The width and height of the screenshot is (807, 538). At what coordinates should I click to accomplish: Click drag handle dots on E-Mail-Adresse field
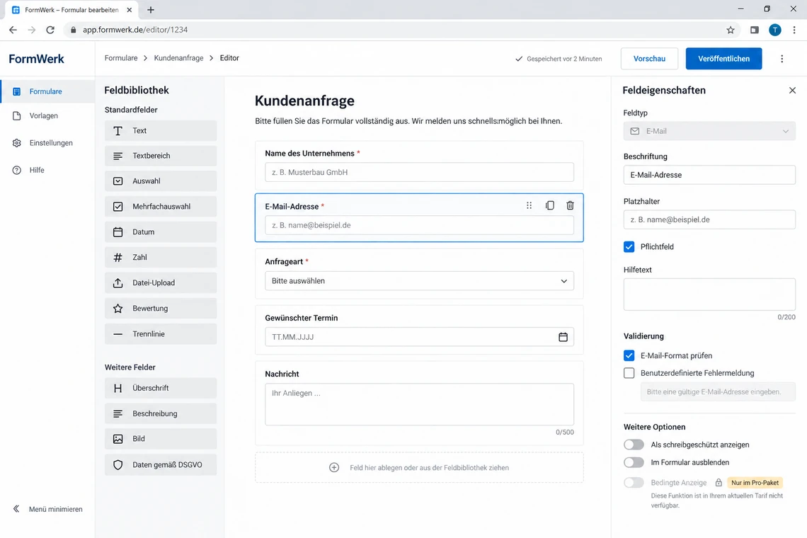click(529, 205)
